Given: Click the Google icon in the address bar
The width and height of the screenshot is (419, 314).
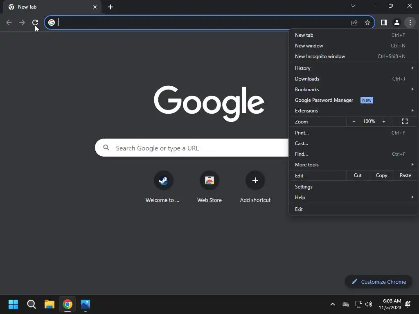Looking at the screenshot, I should pyautogui.click(x=52, y=22).
